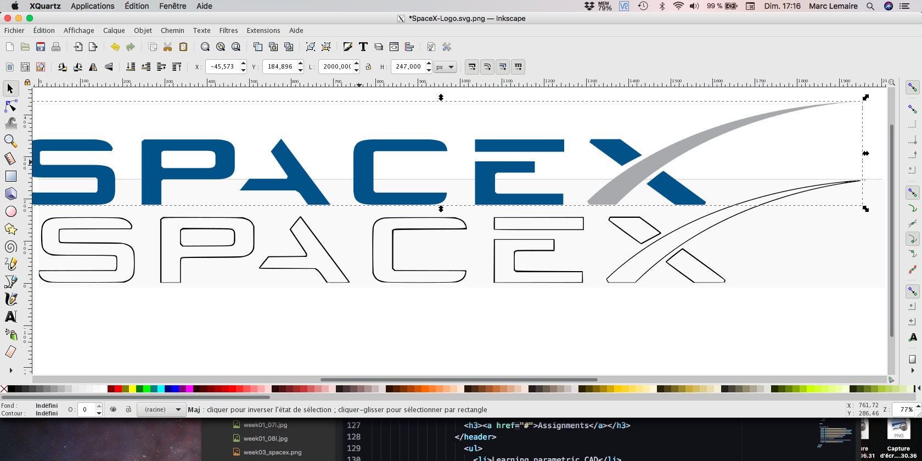Click the Contour stroke indicator Indéfini
This screenshot has width=922, height=461.
pyautogui.click(x=47, y=413)
